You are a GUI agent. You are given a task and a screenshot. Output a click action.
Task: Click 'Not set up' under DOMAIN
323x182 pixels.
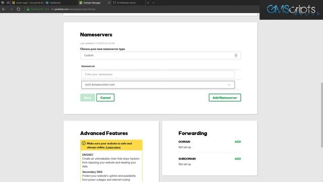[x=185, y=147]
